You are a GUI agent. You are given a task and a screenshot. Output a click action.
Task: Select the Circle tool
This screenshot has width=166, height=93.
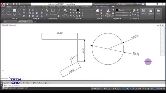coord(15,12)
